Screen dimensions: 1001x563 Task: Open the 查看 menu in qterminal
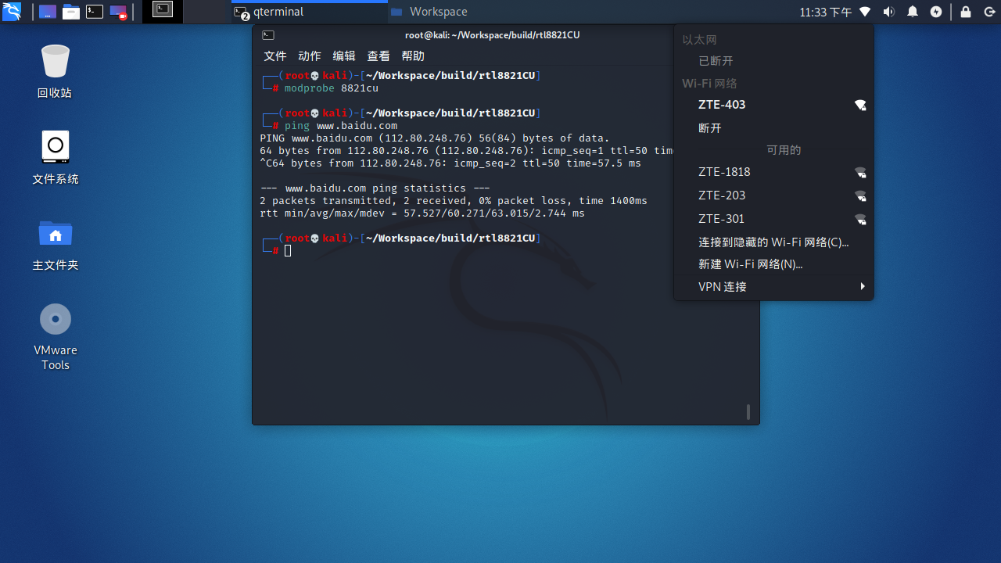click(x=379, y=56)
